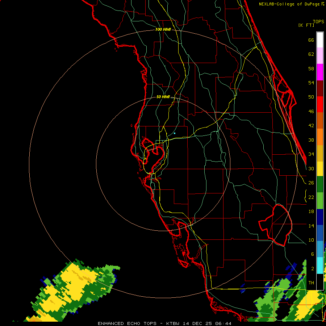
Task: Click the 100 NMI range ring label
Action: tap(163, 29)
